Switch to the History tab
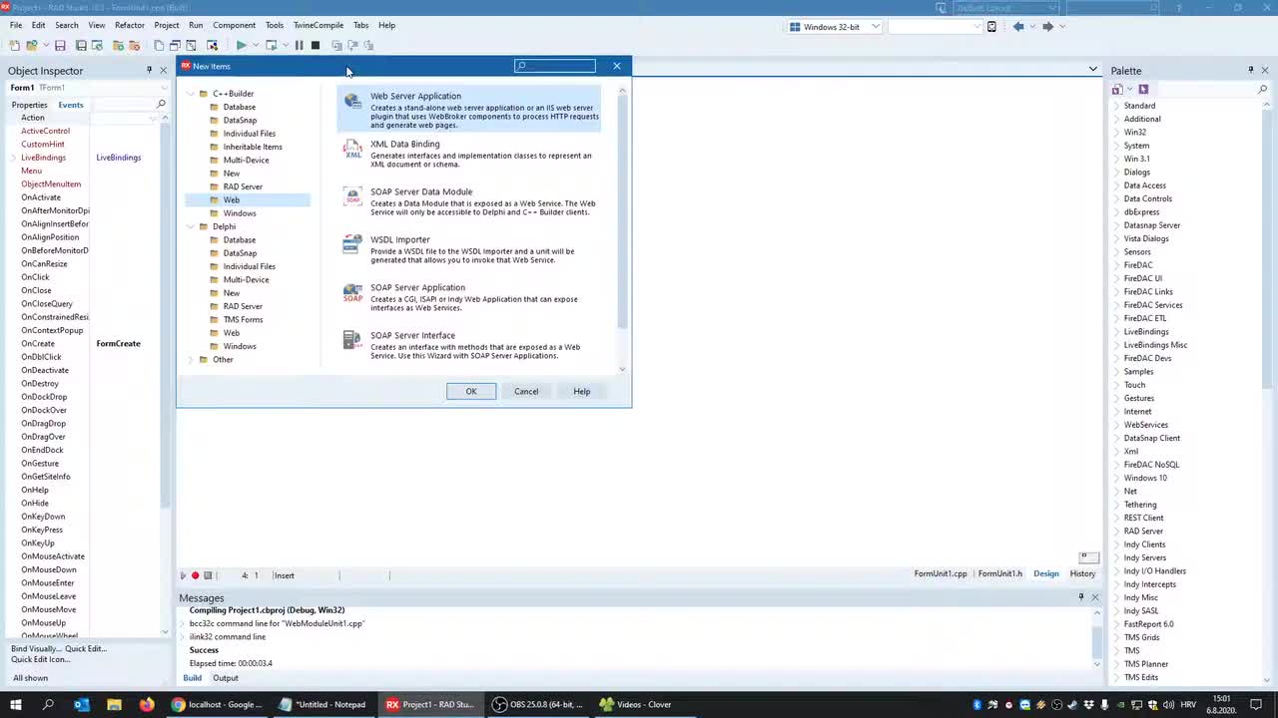The width and height of the screenshot is (1278, 718). pos(1082,573)
